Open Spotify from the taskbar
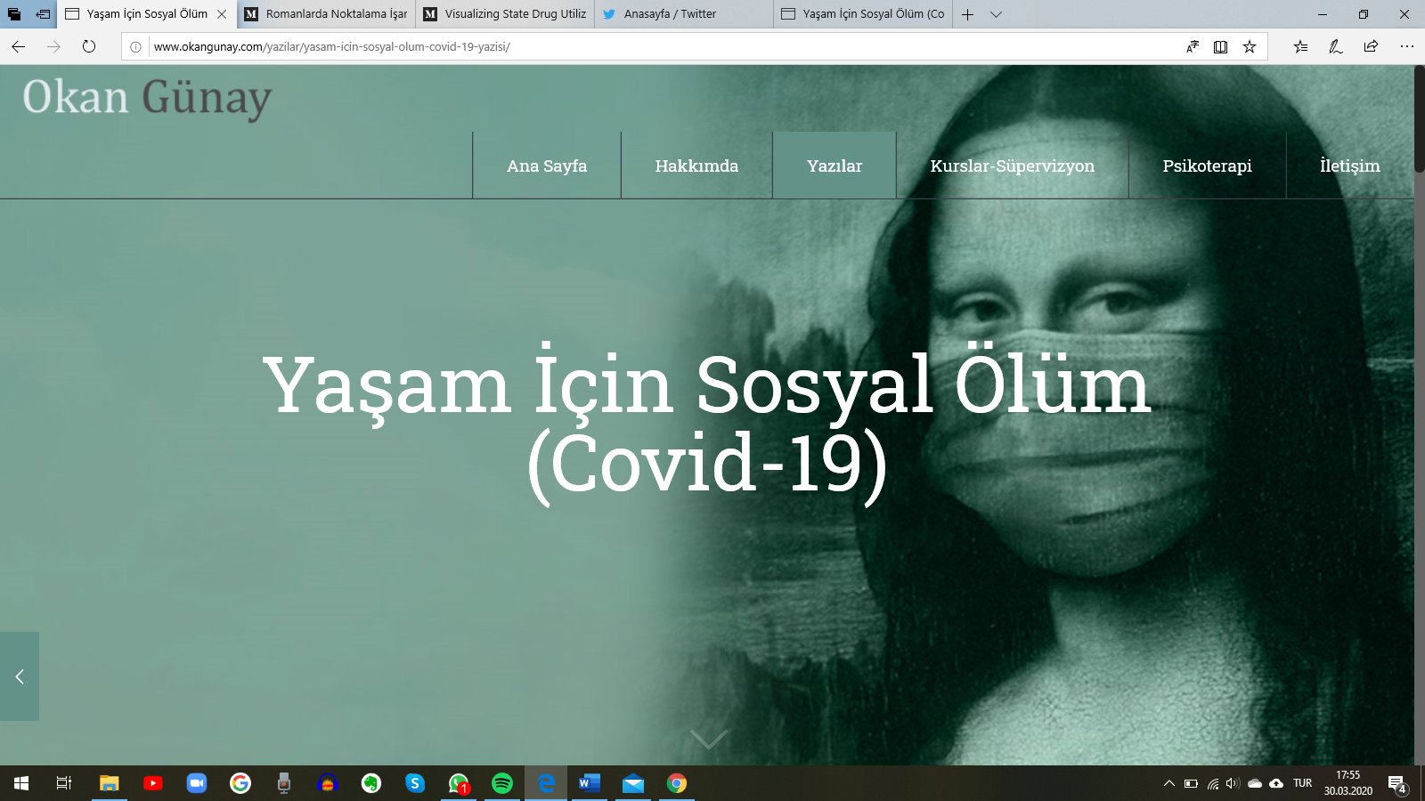 502,783
